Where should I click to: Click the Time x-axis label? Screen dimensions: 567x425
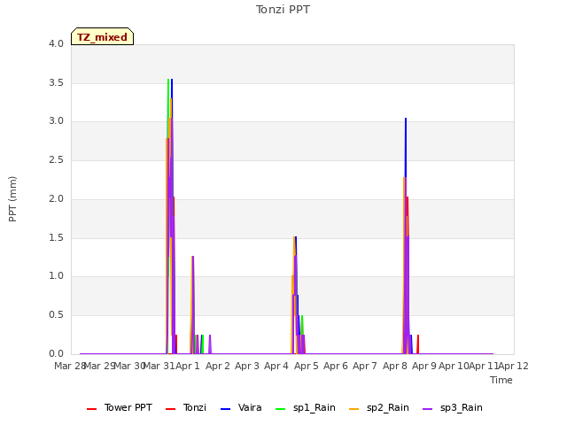click(501, 380)
